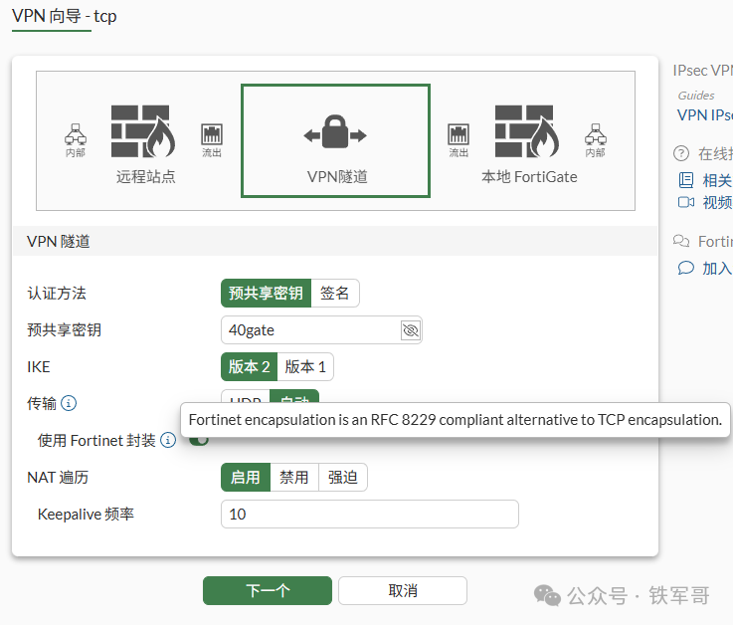Set NAT traversal to 禁用

(294, 477)
